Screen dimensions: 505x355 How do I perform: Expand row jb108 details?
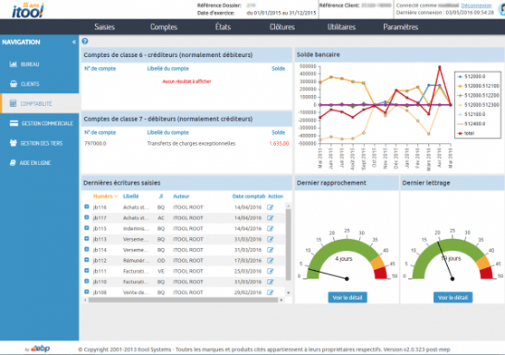coord(87,292)
